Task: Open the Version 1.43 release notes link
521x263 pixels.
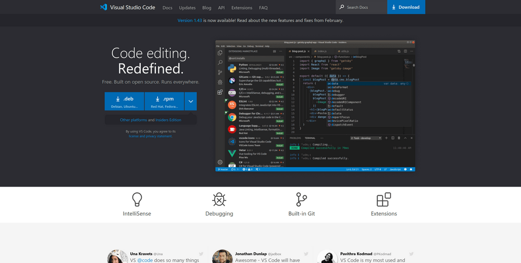Action: [x=190, y=20]
